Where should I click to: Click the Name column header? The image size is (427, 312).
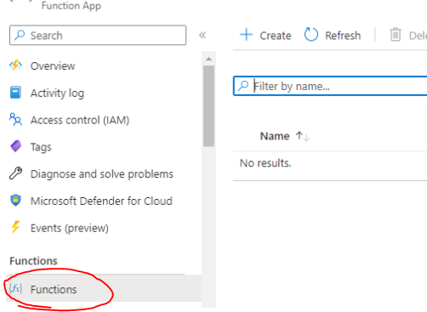(275, 136)
